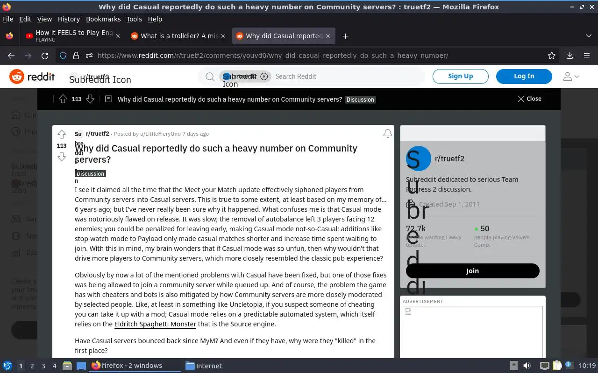This screenshot has width=598, height=373.
Task: Click the notification bell on the post
Action: (x=387, y=134)
